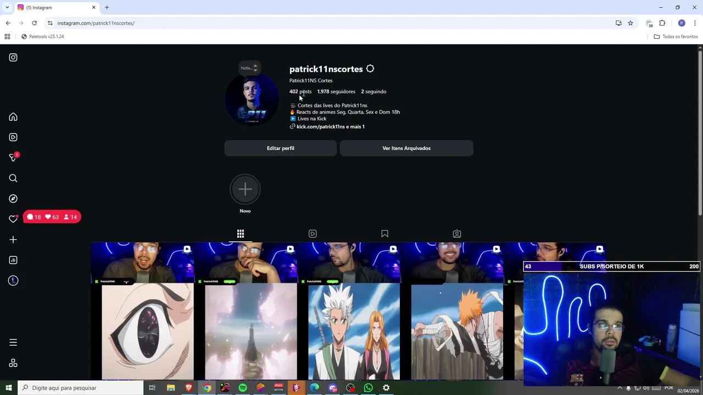703x395 pixels.
Task: Open Paletools v25.1.24 bookmark
Action: point(42,37)
